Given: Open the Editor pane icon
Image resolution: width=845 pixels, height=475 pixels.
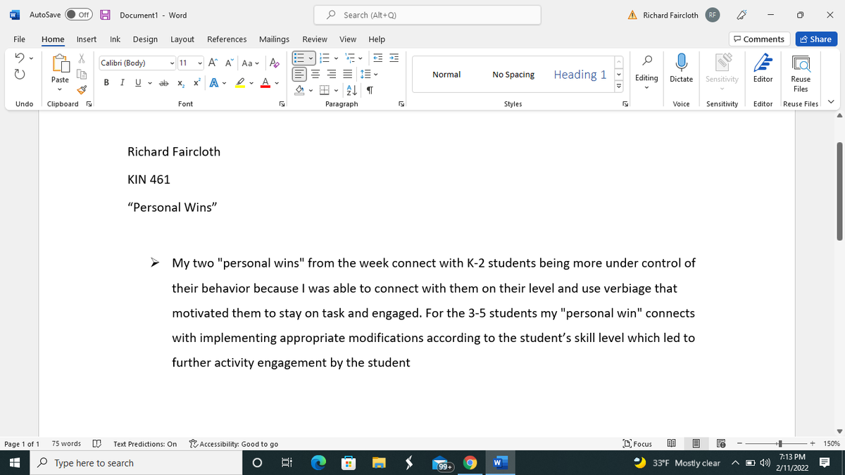Looking at the screenshot, I should pos(763,63).
